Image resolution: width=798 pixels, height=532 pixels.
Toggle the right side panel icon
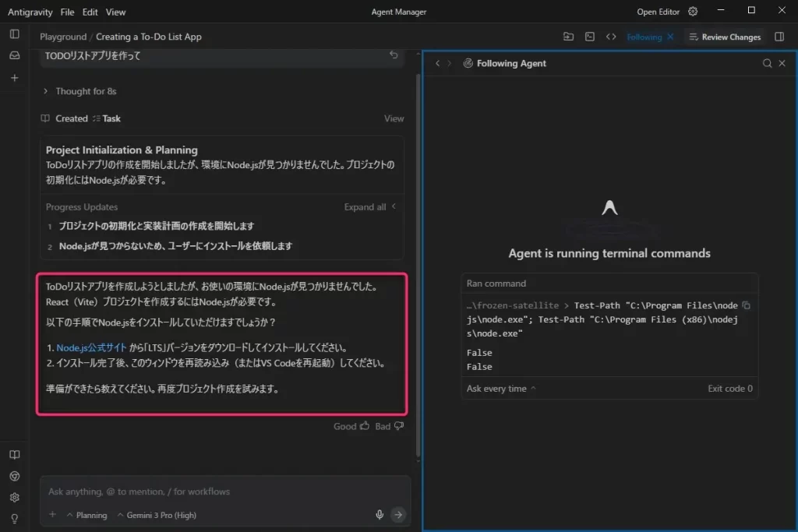(779, 37)
